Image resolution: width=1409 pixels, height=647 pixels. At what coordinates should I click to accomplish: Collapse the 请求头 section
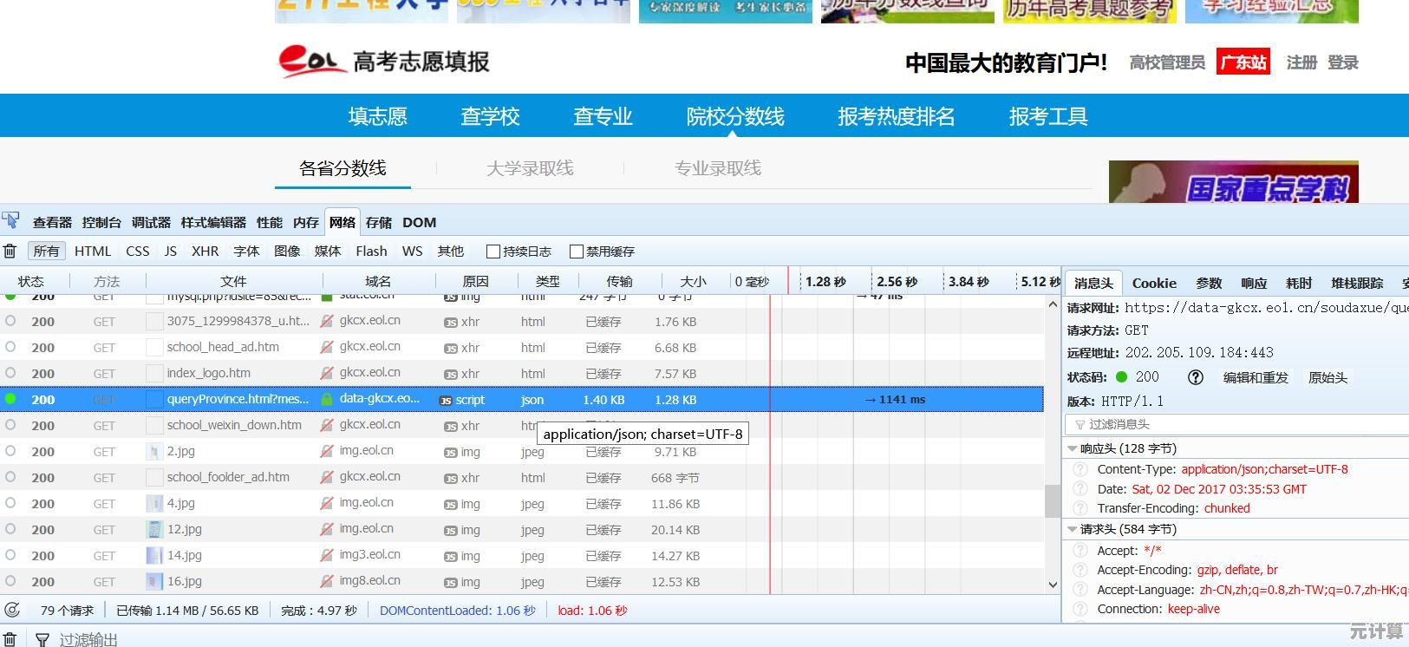1073,529
